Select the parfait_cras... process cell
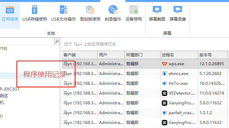 point(179,113)
